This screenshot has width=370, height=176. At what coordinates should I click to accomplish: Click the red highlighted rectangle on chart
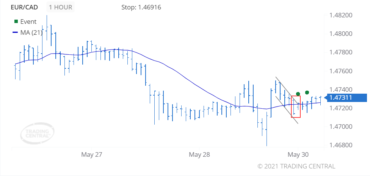coord(296,107)
